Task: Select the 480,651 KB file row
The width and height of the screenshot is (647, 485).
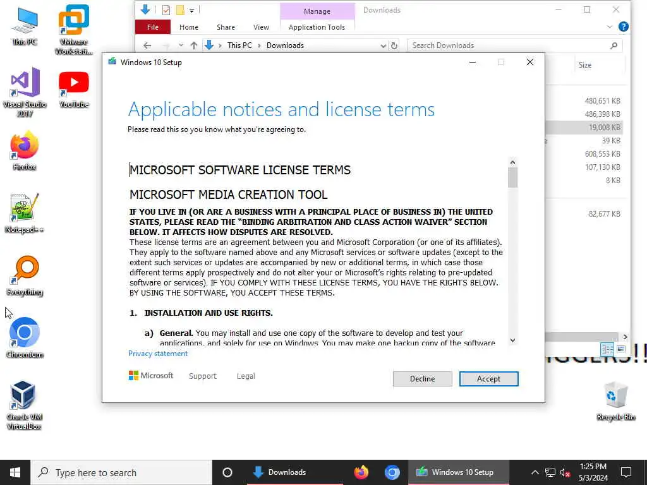Action: point(584,100)
